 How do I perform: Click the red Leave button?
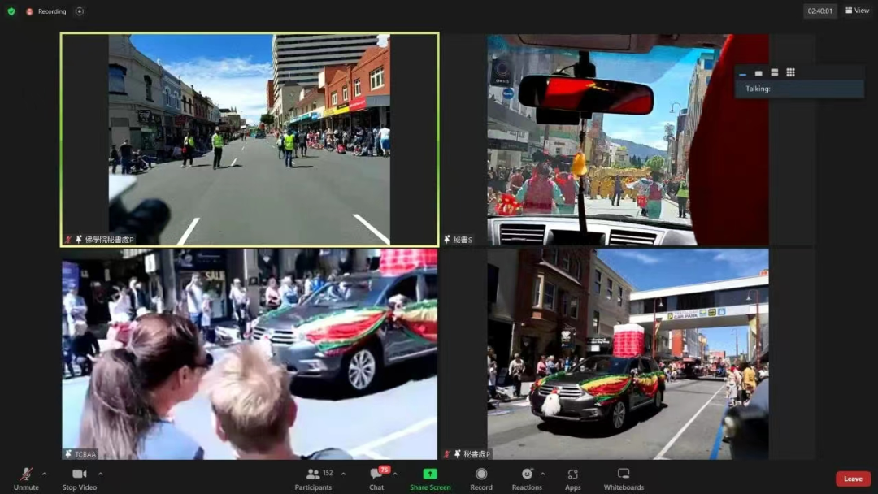[853, 479]
